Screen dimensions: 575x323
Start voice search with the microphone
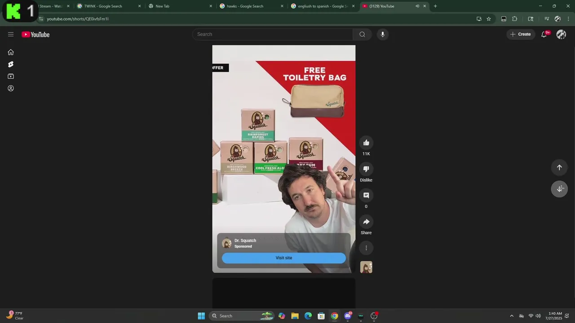pos(382,34)
